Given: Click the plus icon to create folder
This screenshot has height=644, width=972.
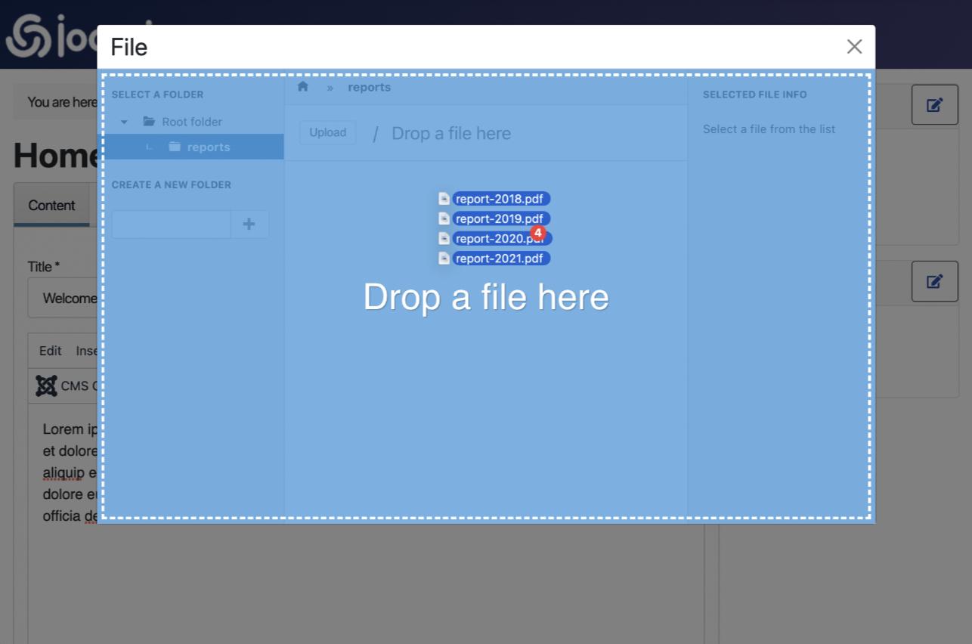Looking at the screenshot, I should pos(249,224).
